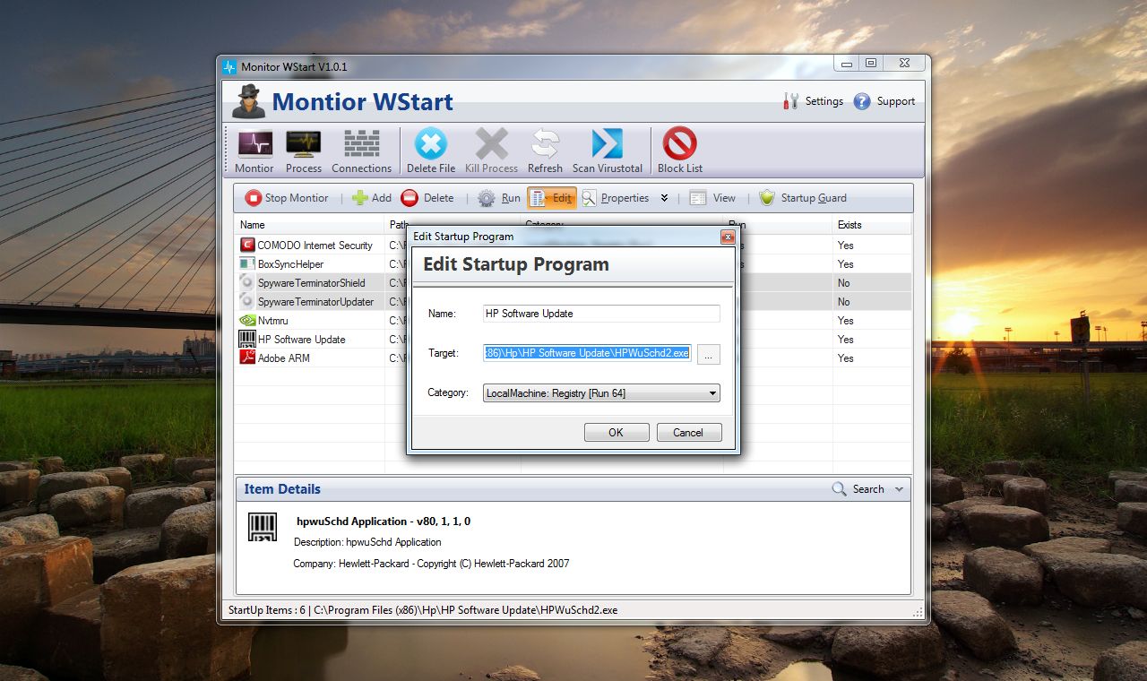Click the COMODO red shield icon
The width and height of the screenshot is (1147, 681).
[247, 245]
